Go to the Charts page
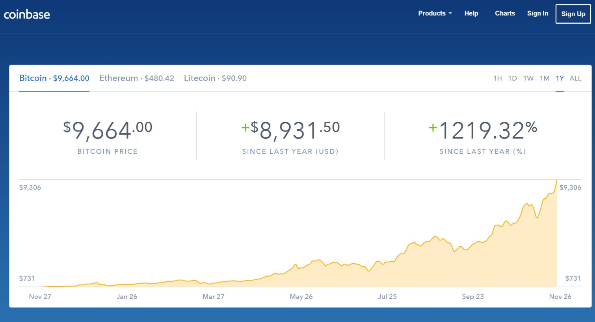Viewport: 595px width, 322px height. [x=505, y=13]
